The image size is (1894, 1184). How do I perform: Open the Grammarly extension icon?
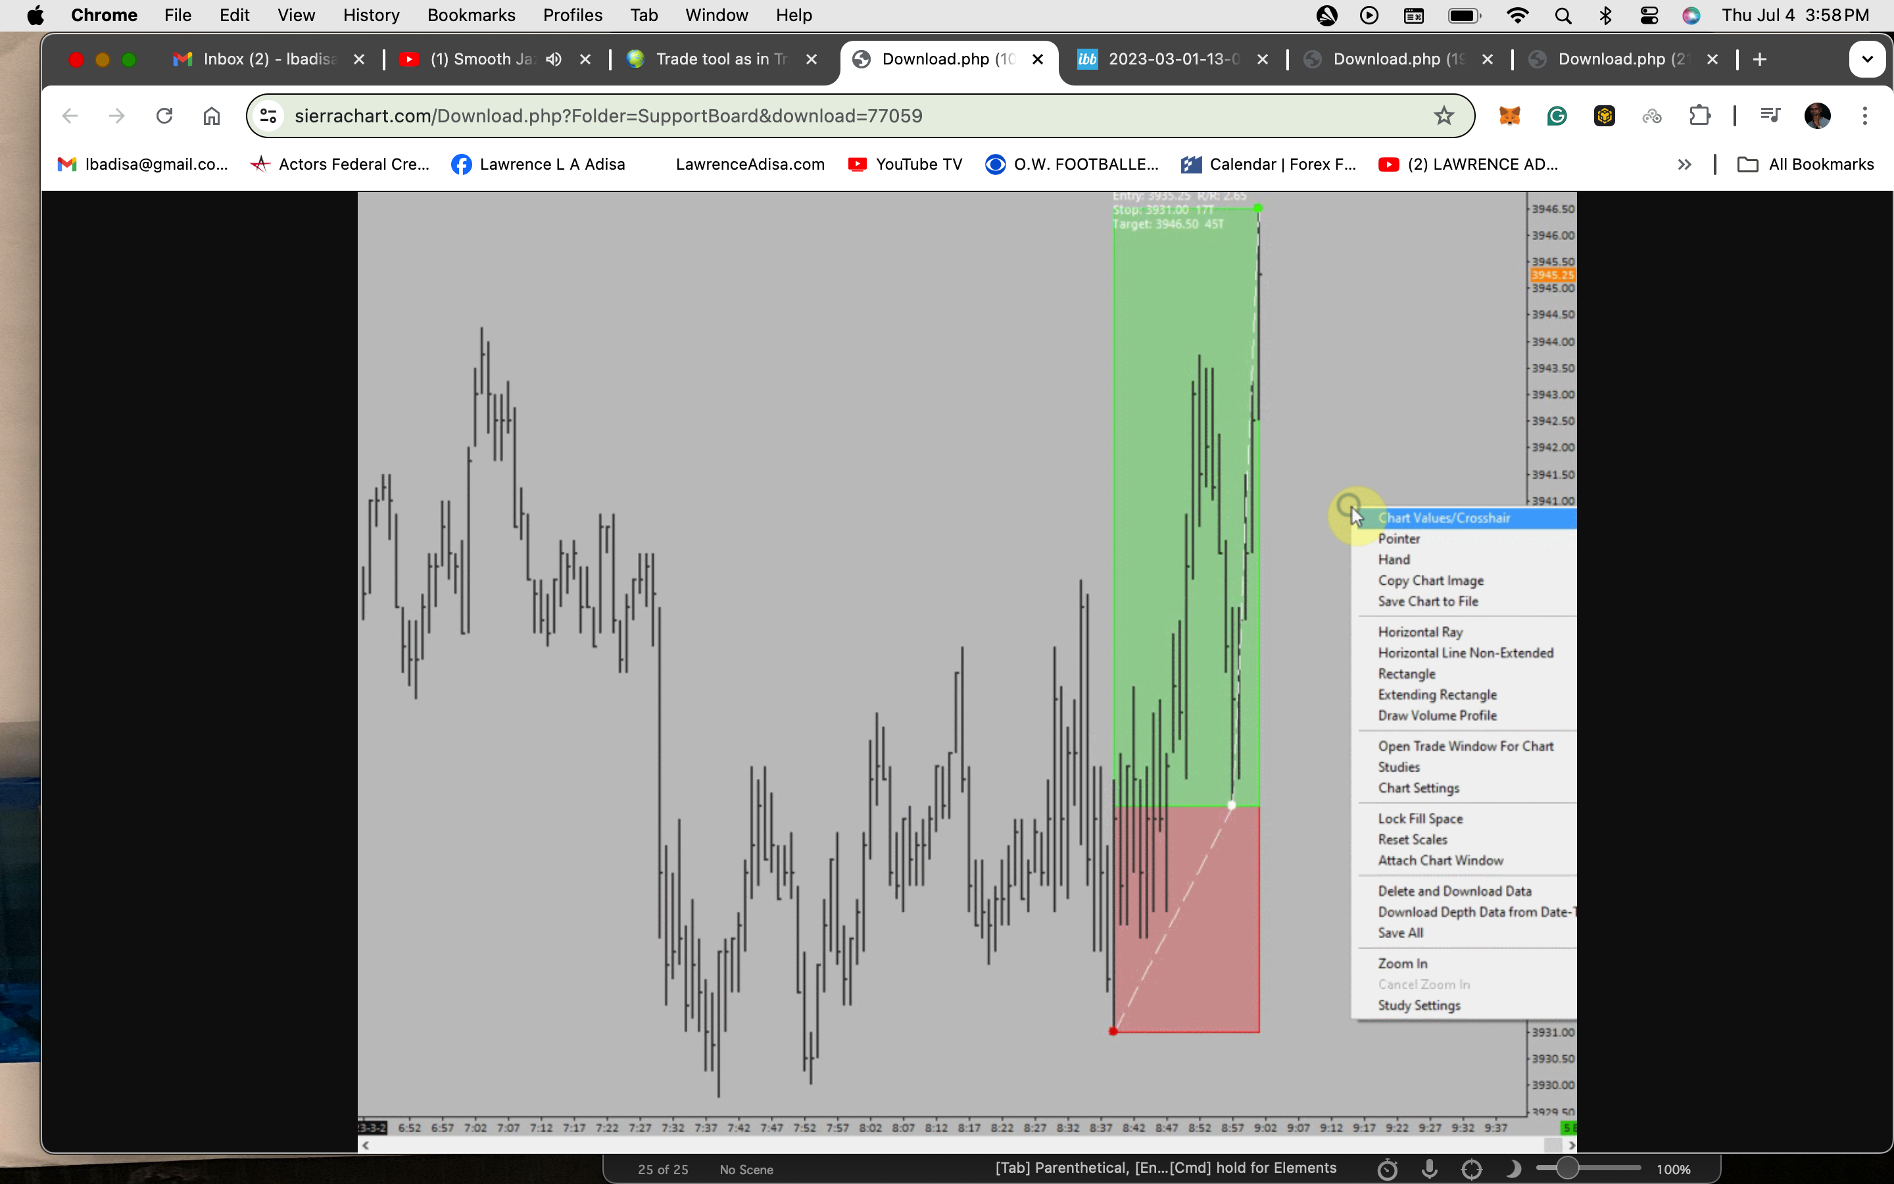click(x=1557, y=116)
